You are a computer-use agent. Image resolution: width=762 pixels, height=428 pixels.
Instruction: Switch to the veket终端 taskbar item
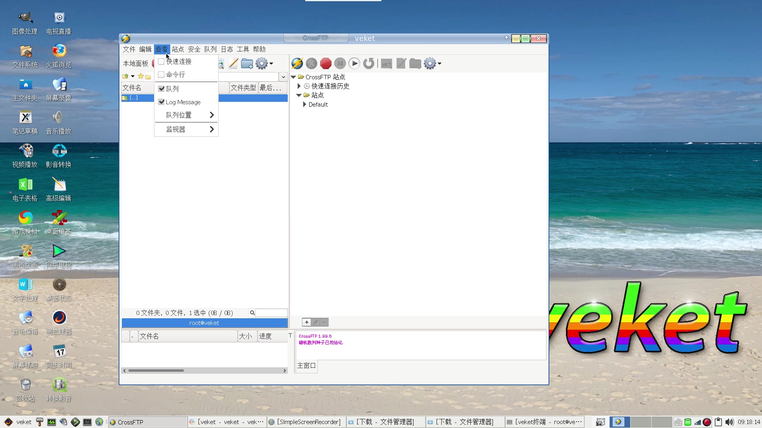[545, 422]
